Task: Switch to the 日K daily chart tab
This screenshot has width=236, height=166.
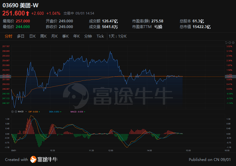Action: click(x=32, y=36)
